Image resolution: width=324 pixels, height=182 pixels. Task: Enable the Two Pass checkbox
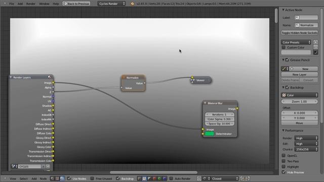(283, 161)
